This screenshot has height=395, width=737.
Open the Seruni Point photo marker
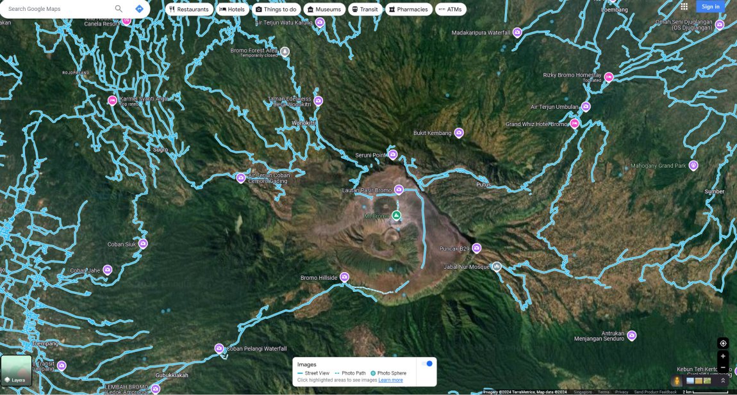pos(393,154)
